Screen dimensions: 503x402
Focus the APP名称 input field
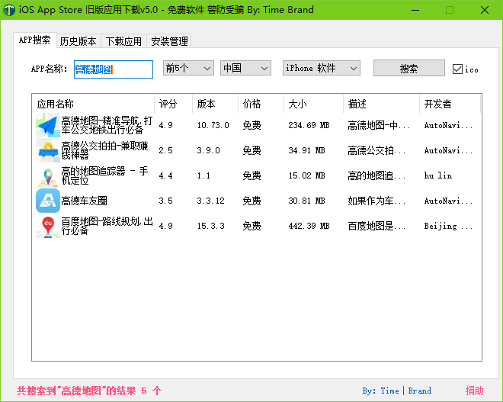click(x=114, y=69)
